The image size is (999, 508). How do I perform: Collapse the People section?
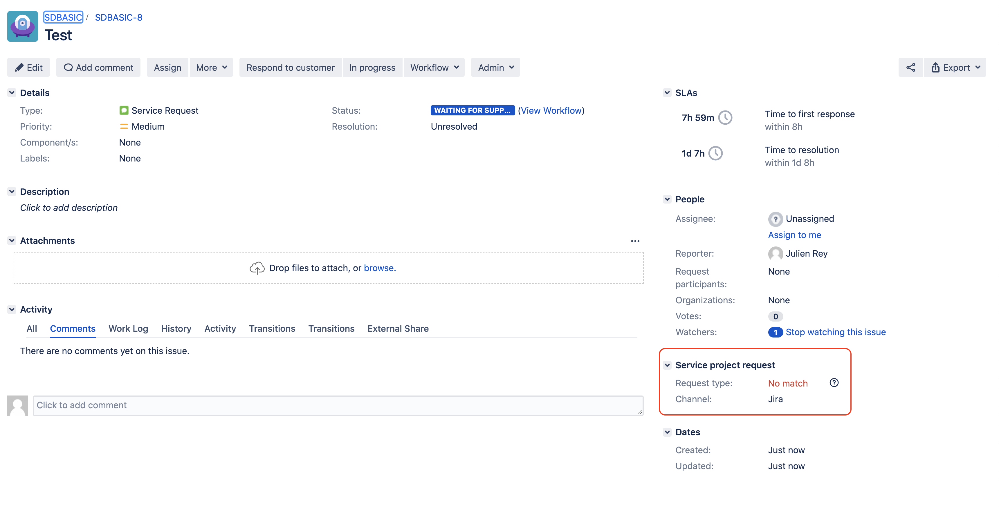click(667, 199)
